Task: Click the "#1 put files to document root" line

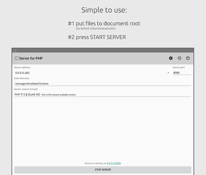Action: tap(104, 23)
